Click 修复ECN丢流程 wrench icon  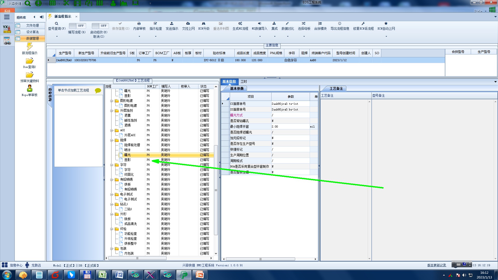[x=363, y=24]
